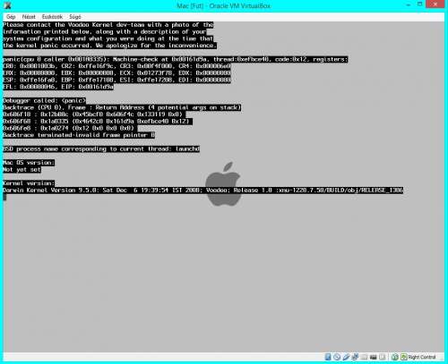Click the Right Control host key label
448x364 pixels.
(422, 357)
